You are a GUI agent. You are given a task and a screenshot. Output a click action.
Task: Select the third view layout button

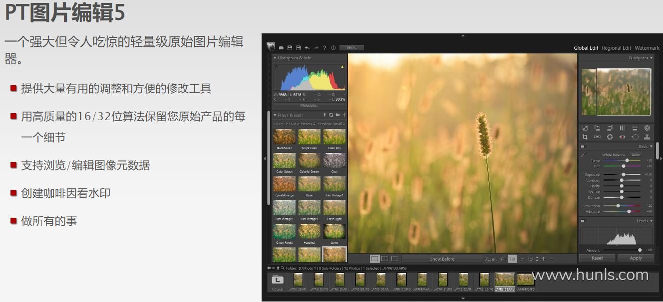pos(394,259)
